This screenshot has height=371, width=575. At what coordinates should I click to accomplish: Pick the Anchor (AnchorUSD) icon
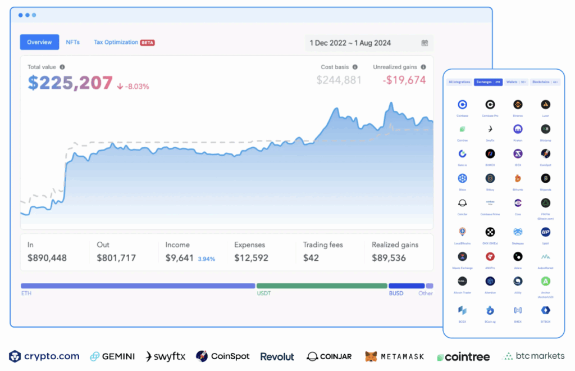(545, 281)
